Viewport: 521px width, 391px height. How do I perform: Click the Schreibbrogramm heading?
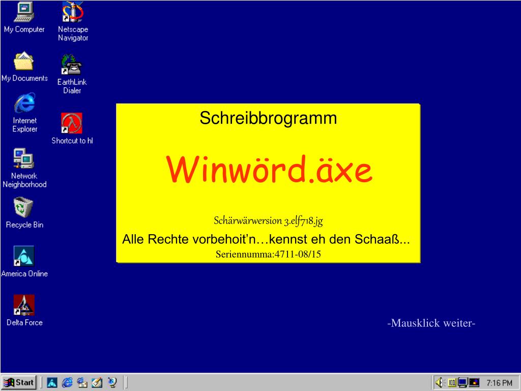tap(268, 118)
